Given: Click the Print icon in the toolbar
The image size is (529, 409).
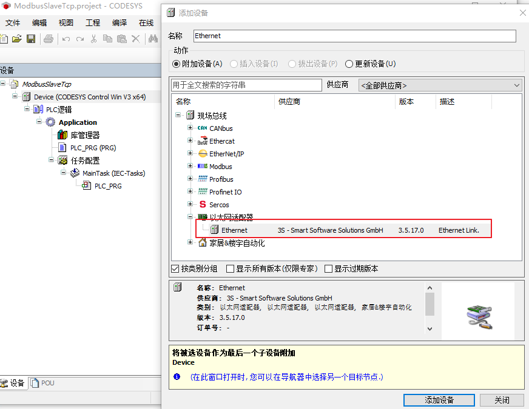Looking at the screenshot, I should pos(49,38).
